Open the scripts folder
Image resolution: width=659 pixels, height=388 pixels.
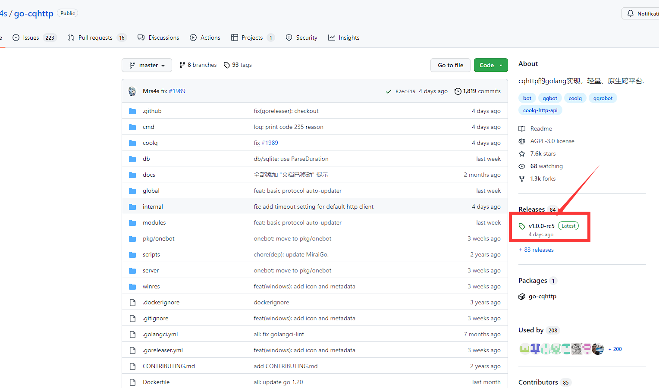click(x=151, y=254)
